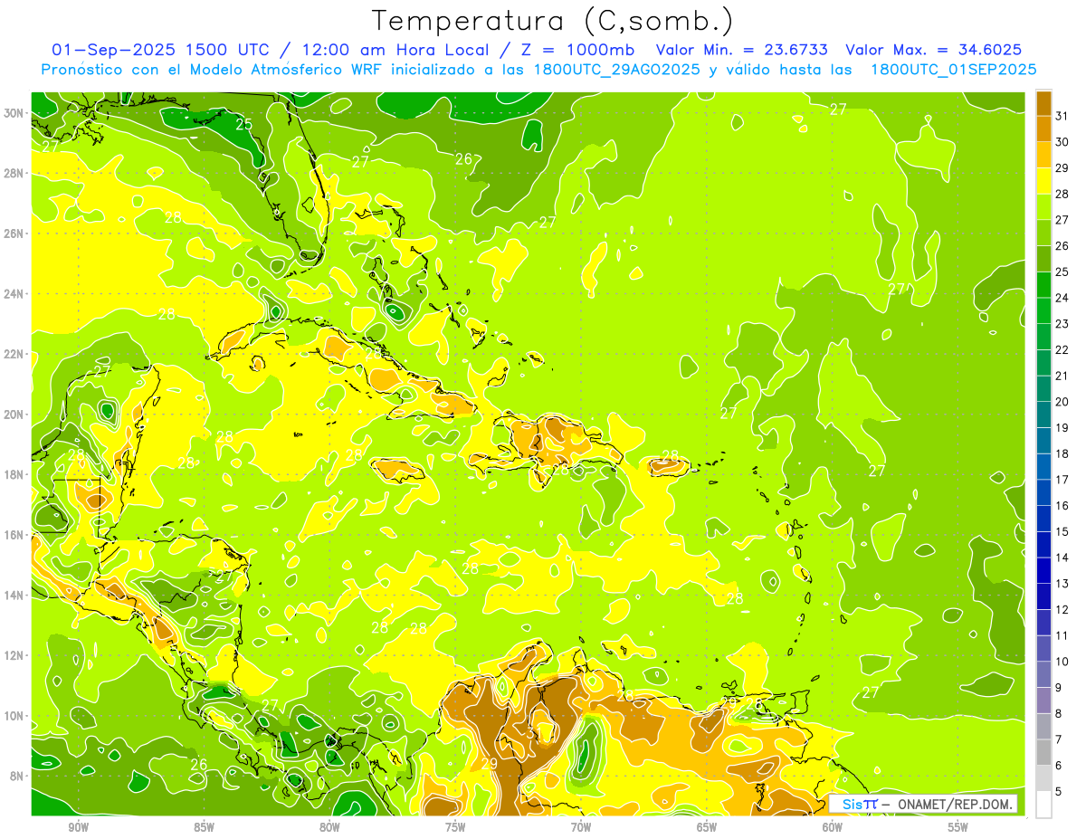Click the gray colorbar swatch between 6 and 7
Screen dimensions: 1086x839
1044,752
